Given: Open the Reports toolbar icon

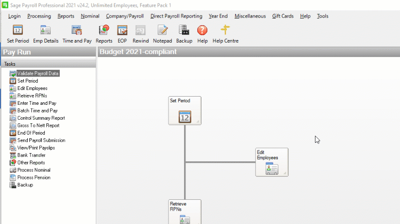Looking at the screenshot, I should click(104, 31).
